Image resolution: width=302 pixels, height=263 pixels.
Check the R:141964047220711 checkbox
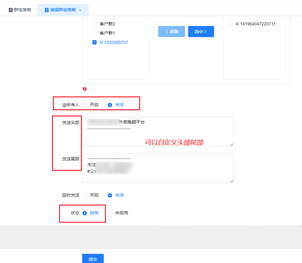[230, 24]
